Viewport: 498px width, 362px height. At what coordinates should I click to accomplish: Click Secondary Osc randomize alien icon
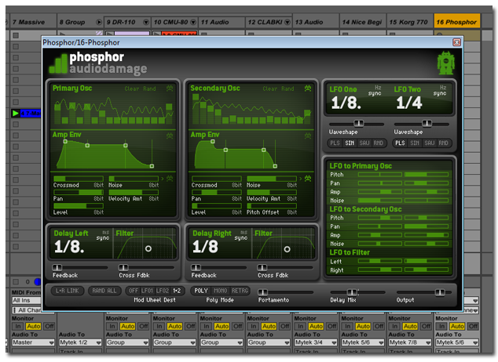pyautogui.click(x=308, y=89)
